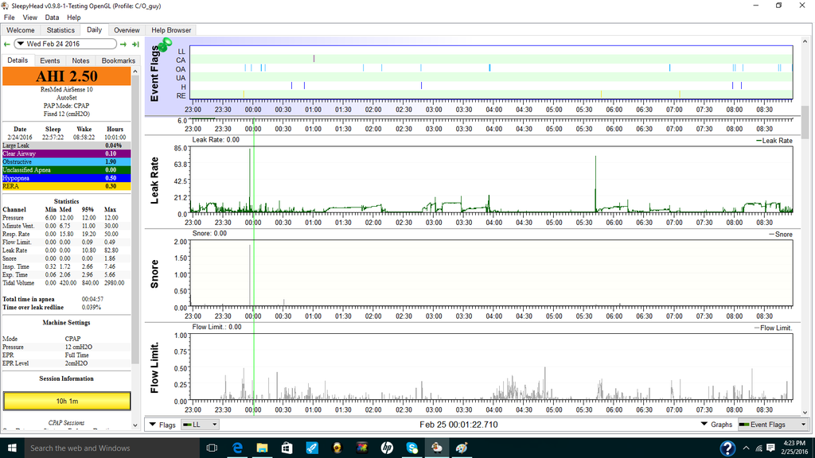
Task: Launch Microsoft Edge from taskbar
Action: point(237,448)
